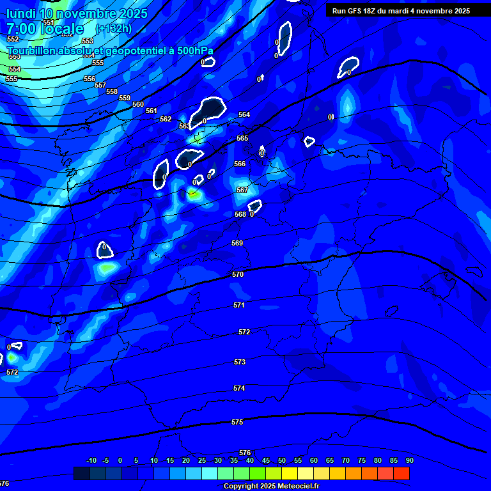Click the '7:00 locale' time label
Screen dimensions: 491x491
pos(45,29)
